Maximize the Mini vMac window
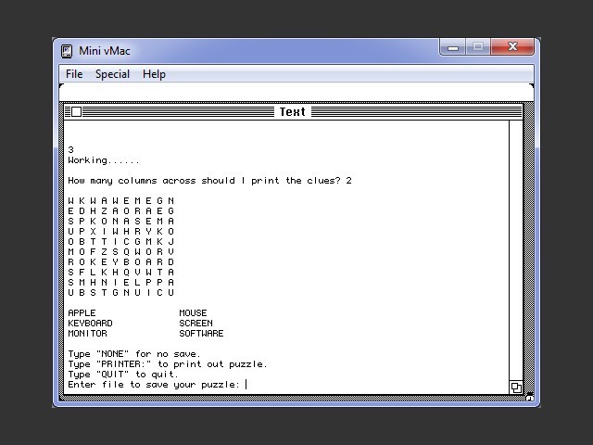The image size is (593, 445). coord(478,47)
